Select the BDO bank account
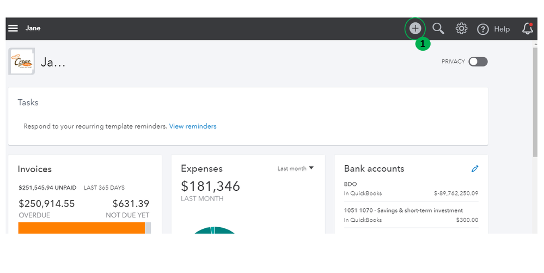 (350, 184)
